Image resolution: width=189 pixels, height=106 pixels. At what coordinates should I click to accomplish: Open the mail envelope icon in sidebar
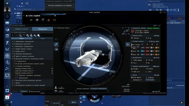(x=7, y=23)
